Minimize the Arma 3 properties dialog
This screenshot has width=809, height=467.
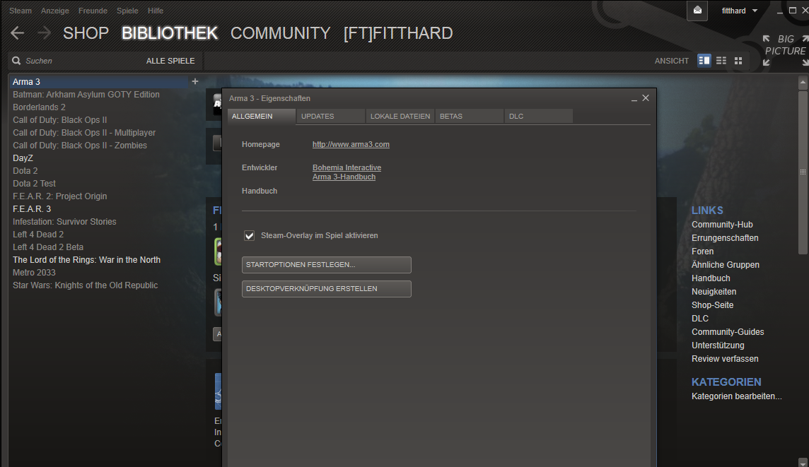(x=634, y=98)
